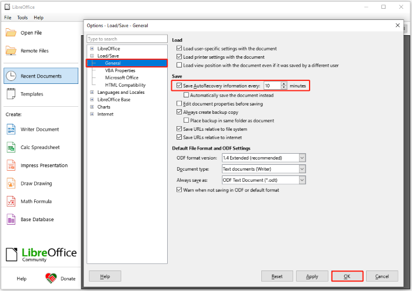Click the Donate heart icon

(51, 278)
